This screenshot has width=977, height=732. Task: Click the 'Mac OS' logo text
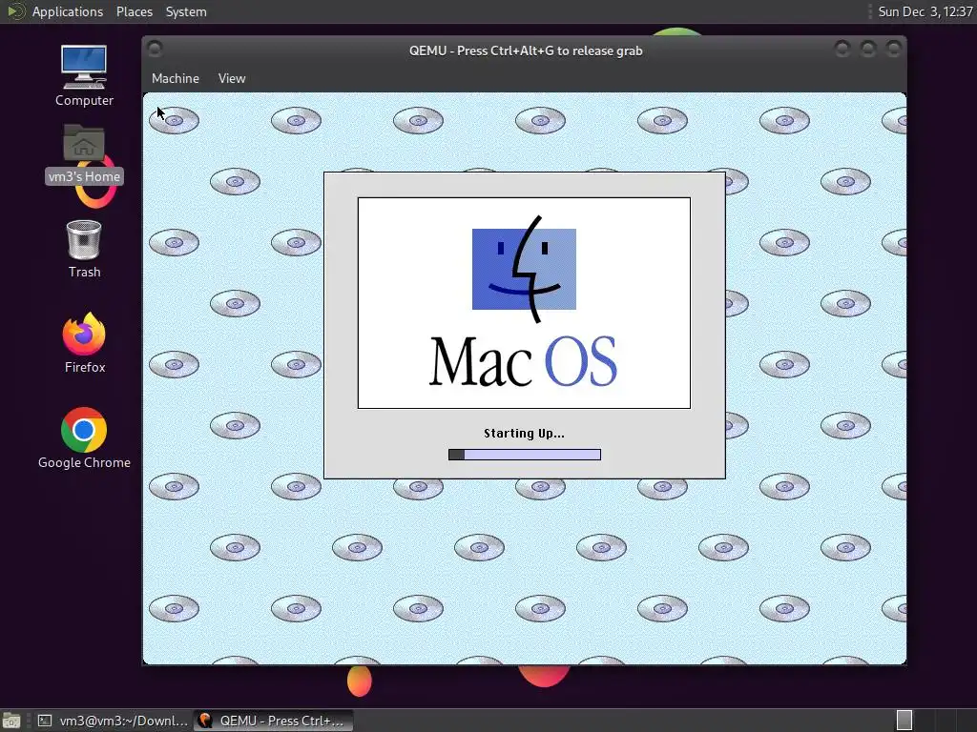524,361
